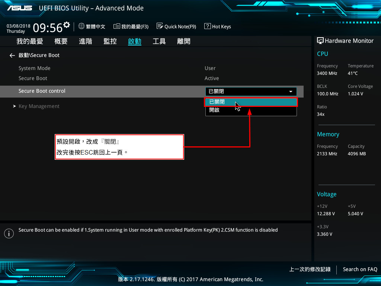Viewport: 381px width, 286px height.
Task: Select the 監控 tab
Action: [110, 41]
